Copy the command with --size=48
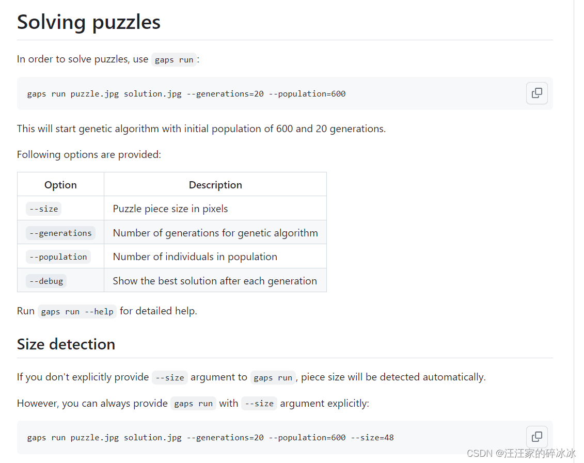Screen dimensions: 584x463 (x=536, y=437)
